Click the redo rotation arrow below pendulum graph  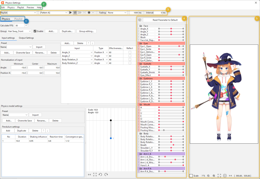coord(106,174)
